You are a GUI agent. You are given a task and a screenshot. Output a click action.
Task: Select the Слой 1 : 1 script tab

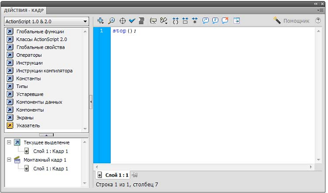click(x=113, y=175)
